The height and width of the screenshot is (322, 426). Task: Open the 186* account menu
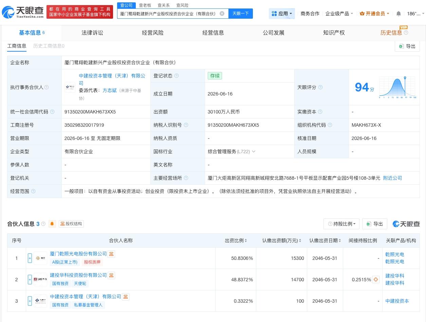415,14
